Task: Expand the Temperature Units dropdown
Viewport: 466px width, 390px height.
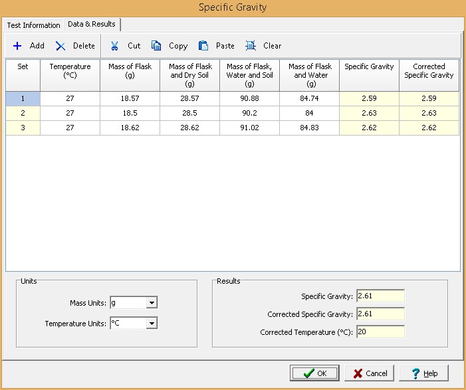Action: pyautogui.click(x=152, y=324)
